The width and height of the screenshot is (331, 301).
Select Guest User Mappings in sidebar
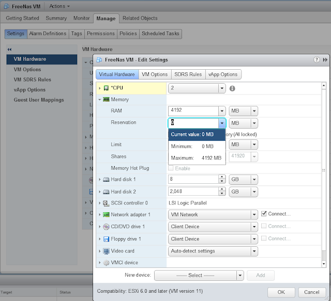39,100
